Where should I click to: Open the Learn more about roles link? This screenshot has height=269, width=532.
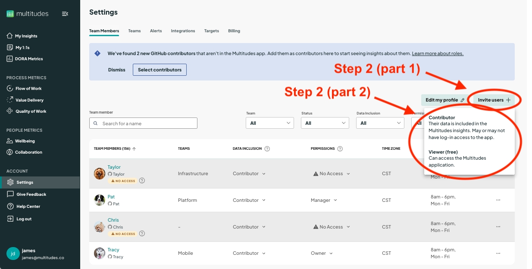(x=438, y=54)
